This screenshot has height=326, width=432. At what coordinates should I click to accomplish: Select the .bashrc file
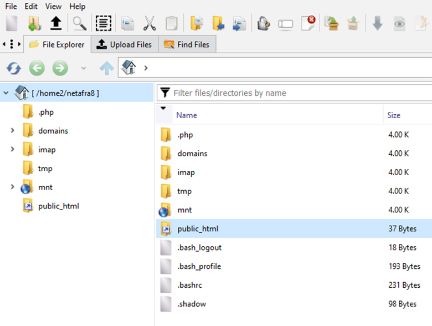294,285
